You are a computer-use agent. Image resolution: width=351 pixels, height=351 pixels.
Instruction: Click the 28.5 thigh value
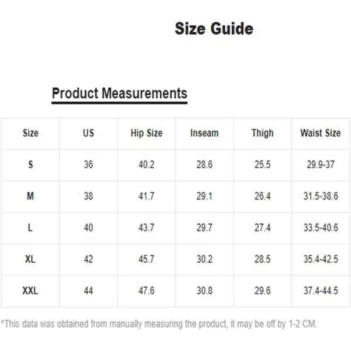pos(262,259)
